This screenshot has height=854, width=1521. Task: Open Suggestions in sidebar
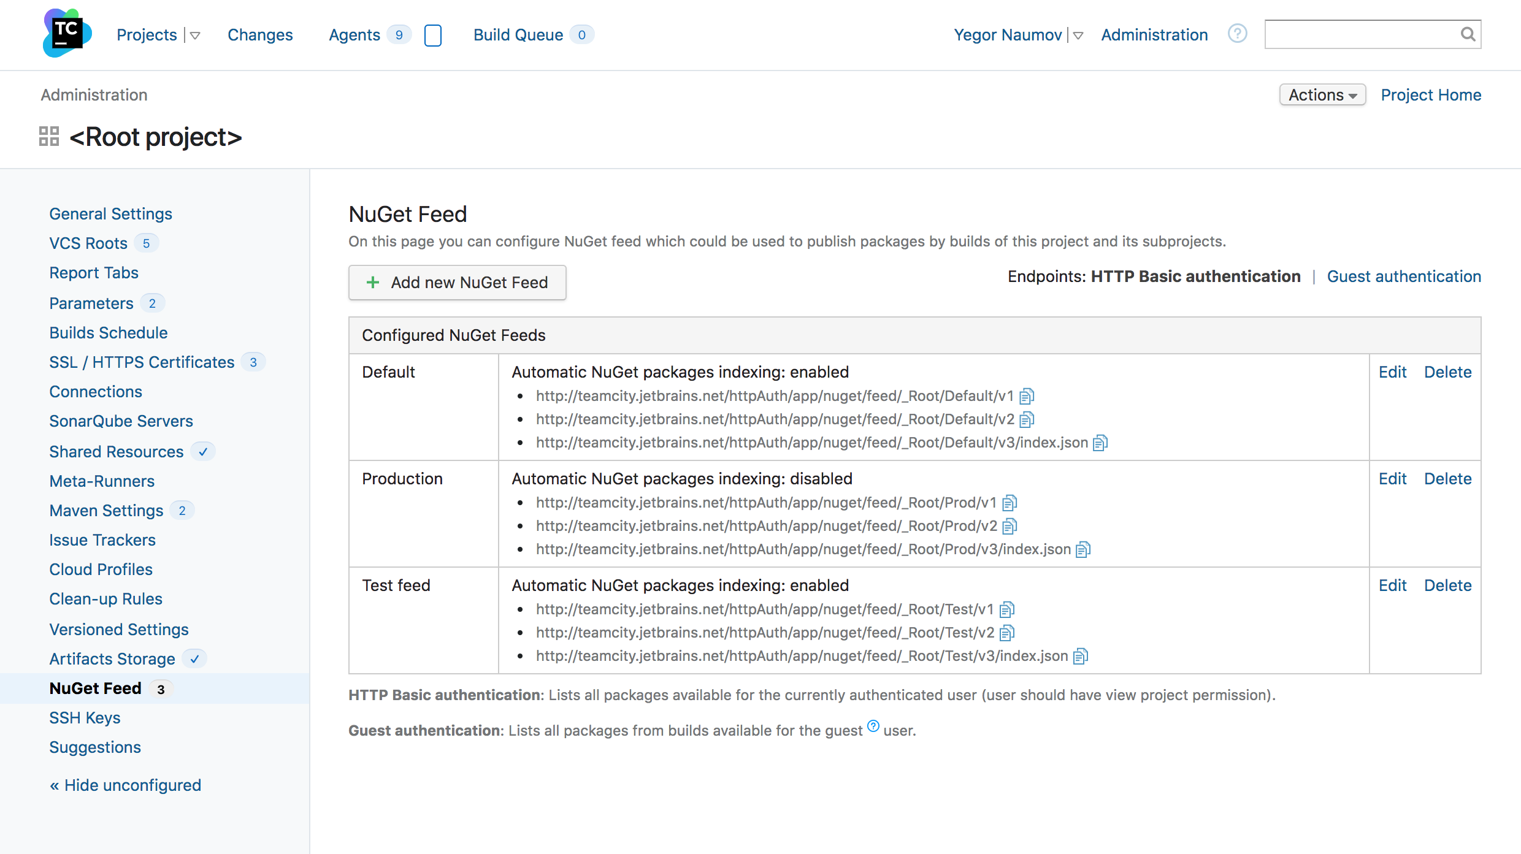[x=95, y=747]
